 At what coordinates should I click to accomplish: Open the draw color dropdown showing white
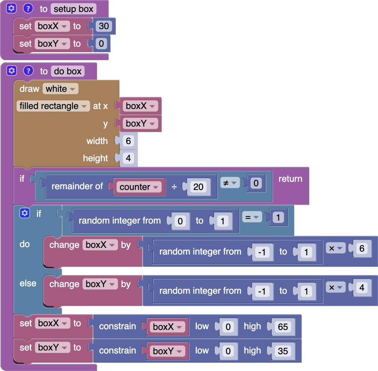point(60,89)
